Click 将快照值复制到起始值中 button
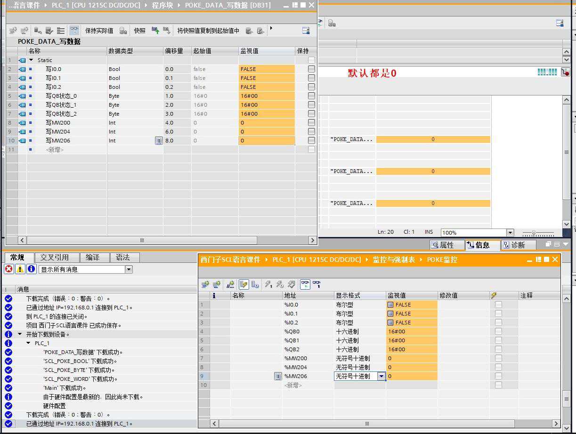This screenshot has height=434, width=576. pyautogui.click(x=208, y=31)
